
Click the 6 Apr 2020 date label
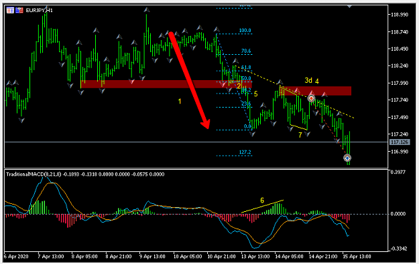(16, 257)
